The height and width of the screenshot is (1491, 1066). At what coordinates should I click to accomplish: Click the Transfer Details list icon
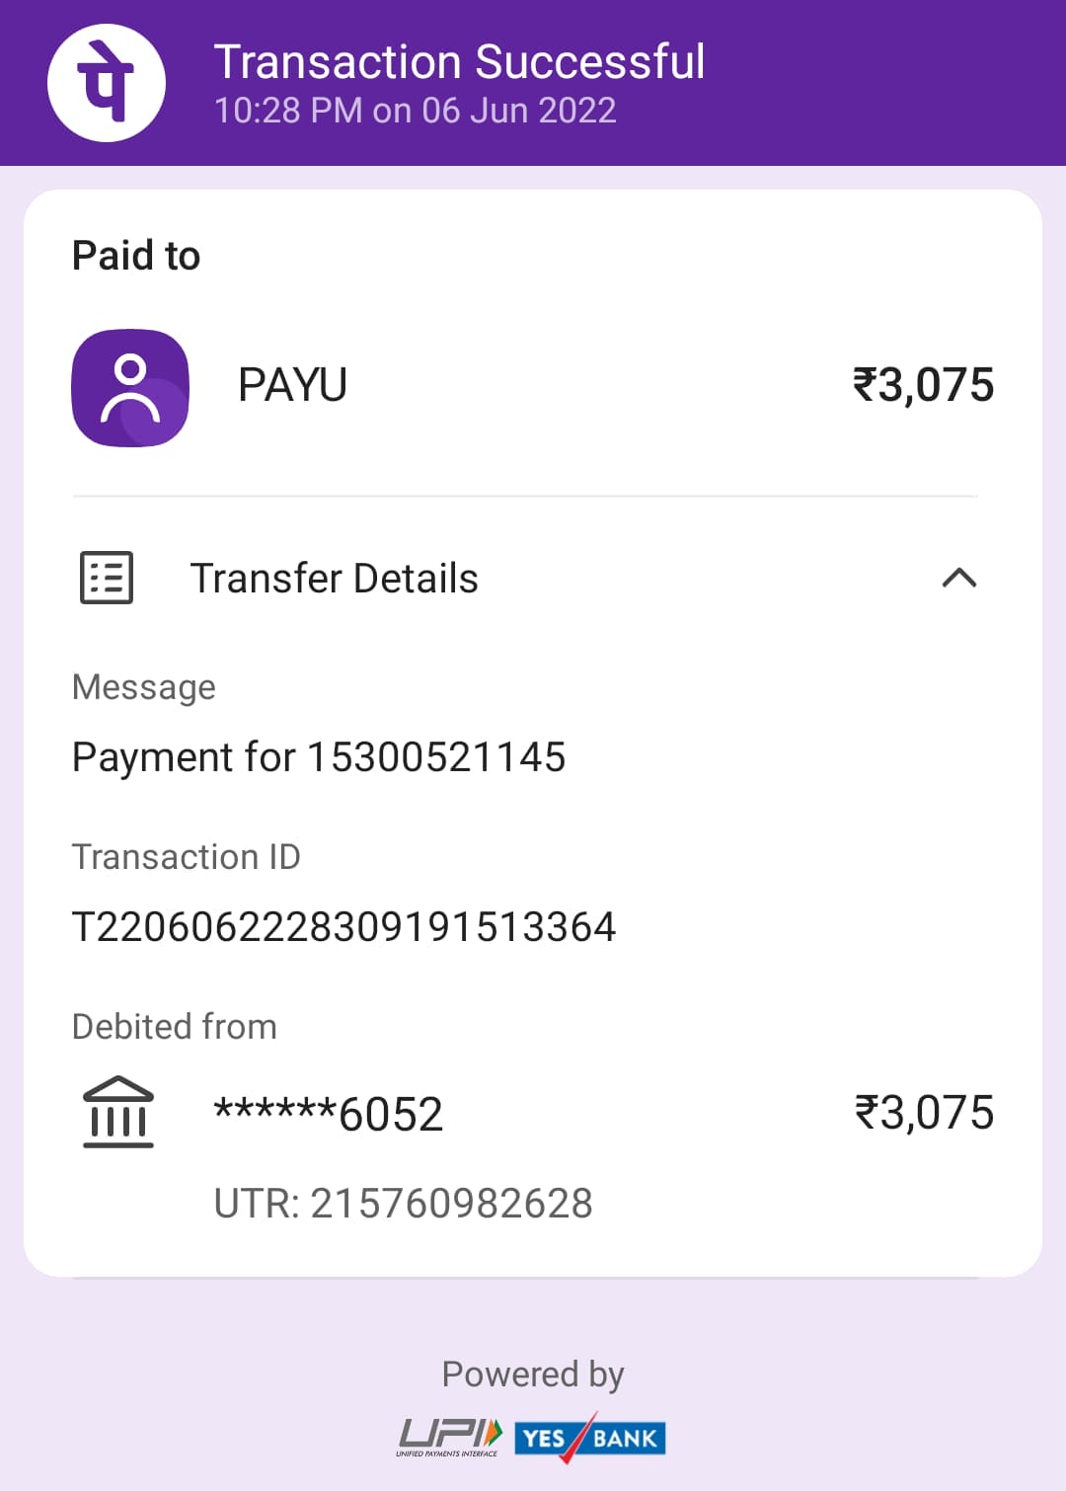(107, 578)
